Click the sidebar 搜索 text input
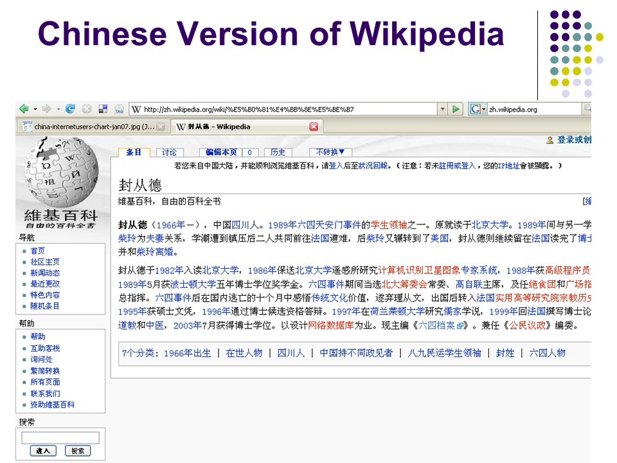The image size is (617, 463). pyautogui.click(x=60, y=437)
